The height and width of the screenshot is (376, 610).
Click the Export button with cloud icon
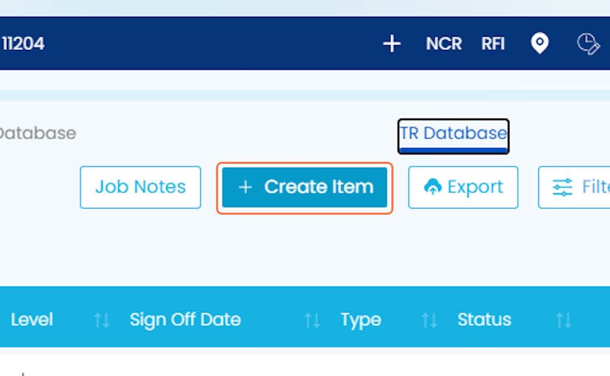click(x=463, y=187)
